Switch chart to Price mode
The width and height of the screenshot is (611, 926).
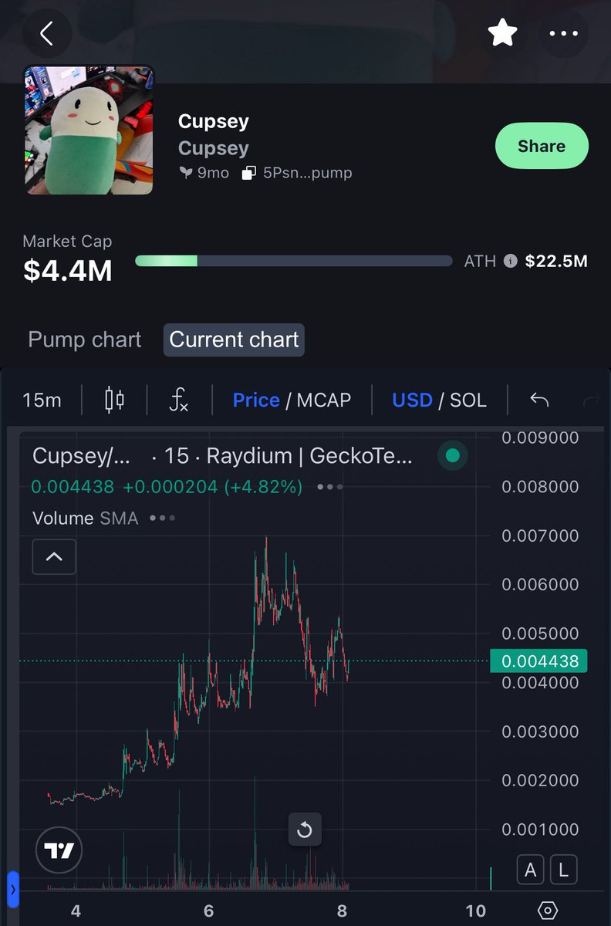pyautogui.click(x=256, y=400)
